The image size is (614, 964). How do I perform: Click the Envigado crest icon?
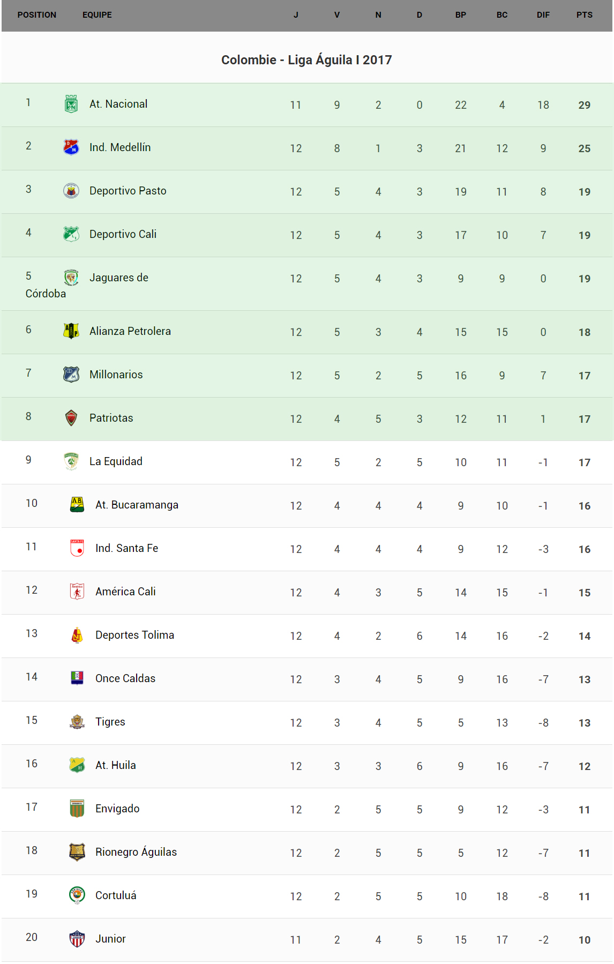(77, 809)
